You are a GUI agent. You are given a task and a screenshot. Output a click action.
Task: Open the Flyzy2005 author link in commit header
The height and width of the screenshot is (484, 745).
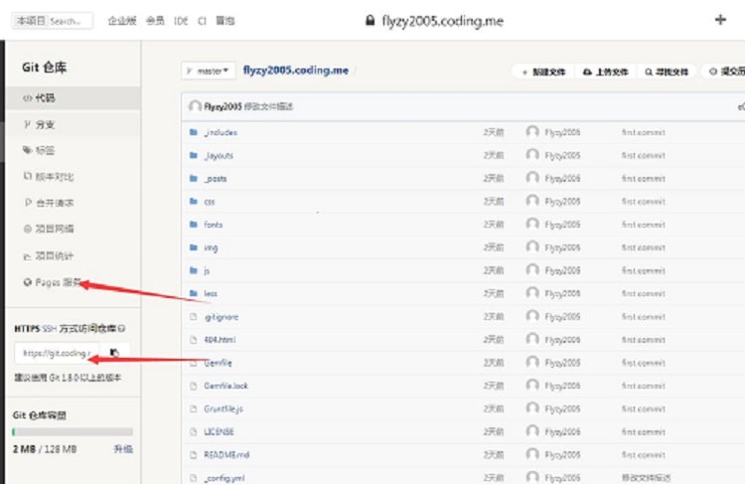click(223, 106)
